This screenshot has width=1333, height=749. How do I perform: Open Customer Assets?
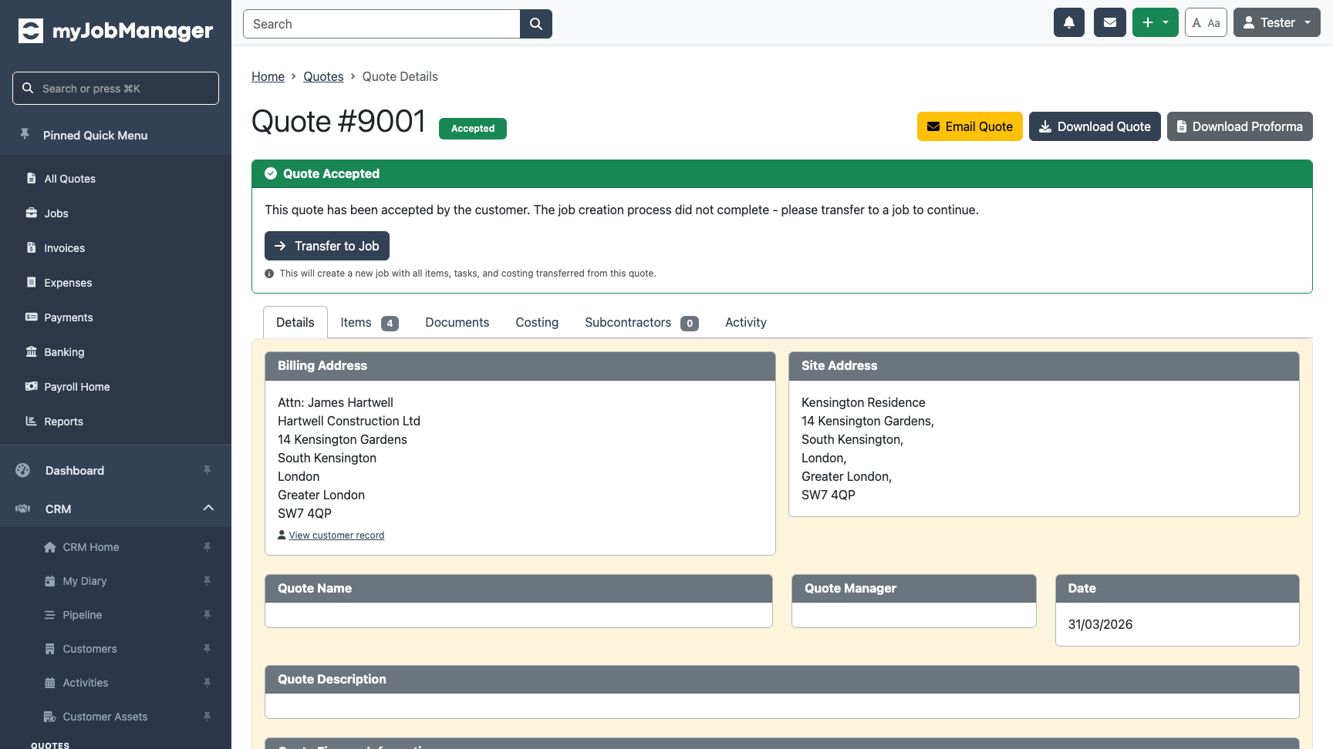tap(105, 717)
